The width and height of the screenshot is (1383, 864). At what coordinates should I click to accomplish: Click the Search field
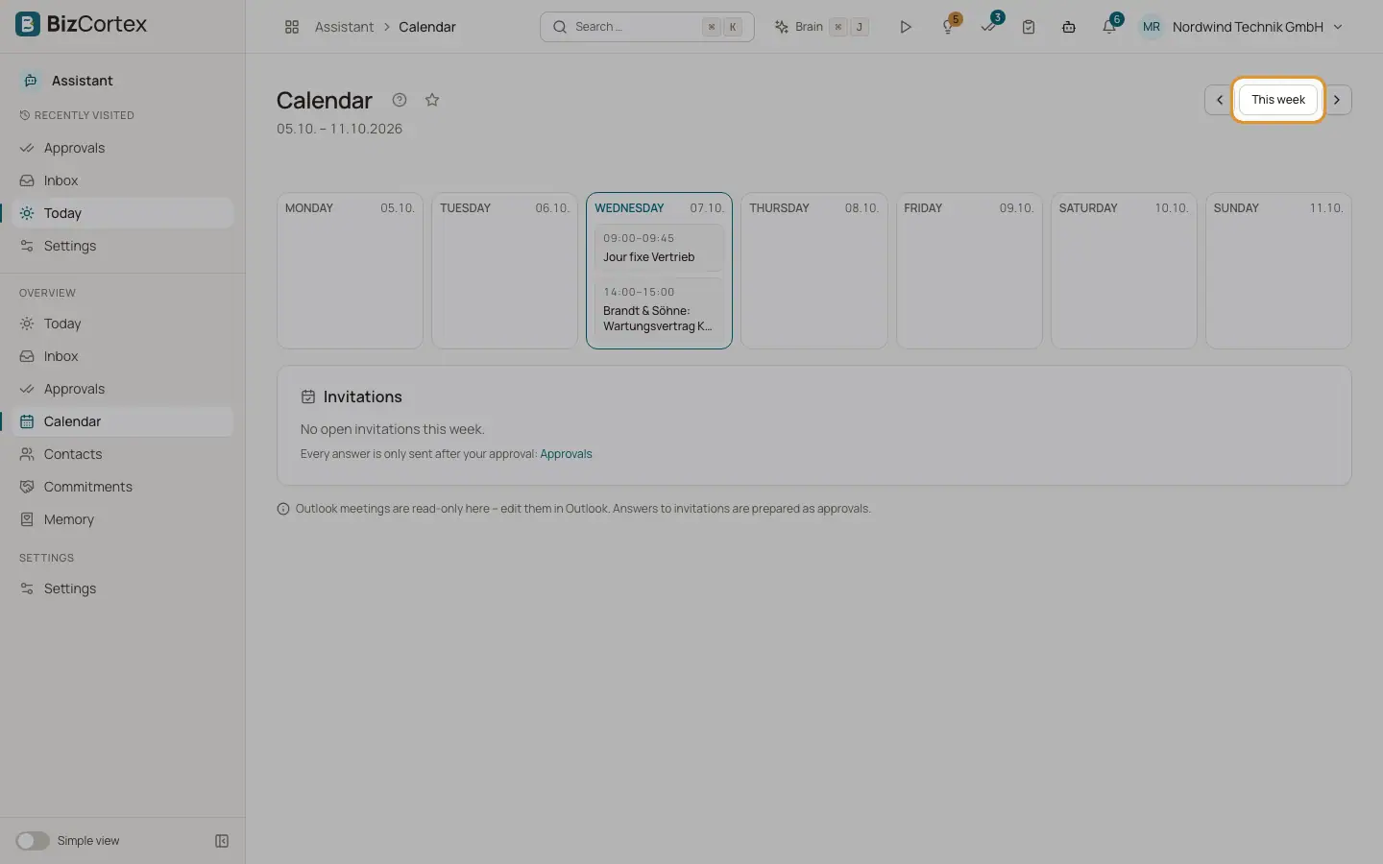647,27
